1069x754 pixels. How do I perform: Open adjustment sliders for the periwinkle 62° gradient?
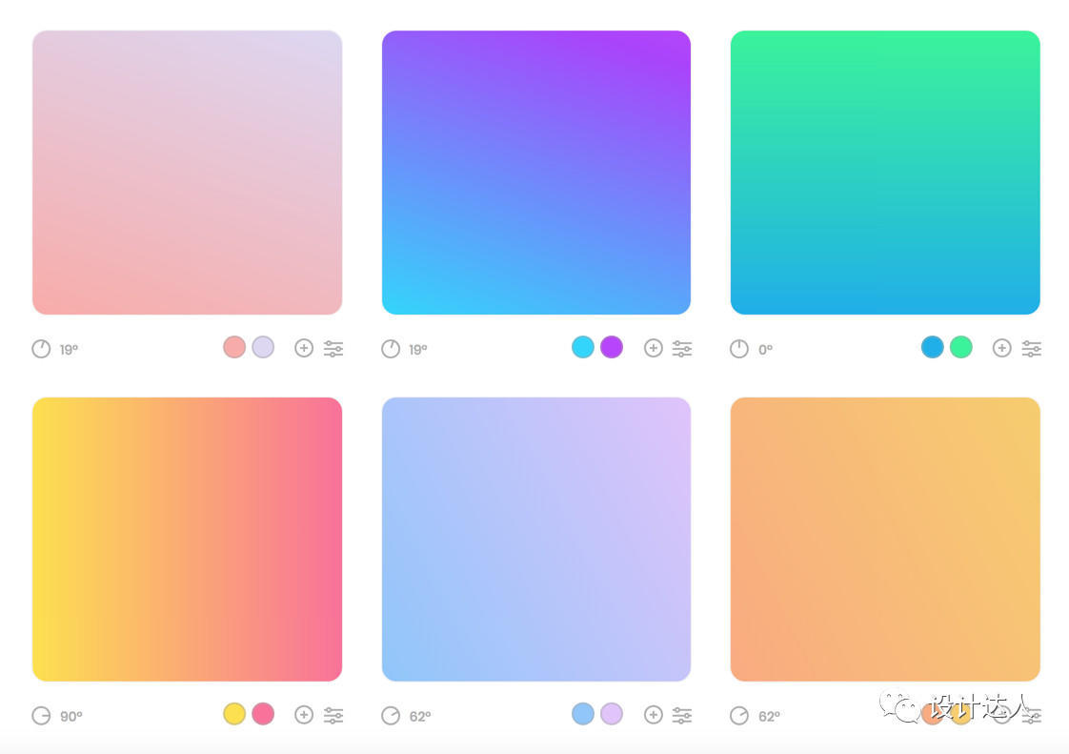(x=682, y=715)
